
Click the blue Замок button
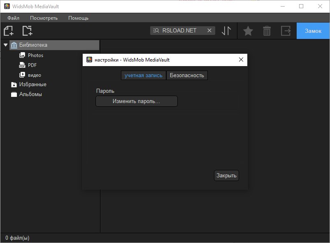pyautogui.click(x=313, y=30)
